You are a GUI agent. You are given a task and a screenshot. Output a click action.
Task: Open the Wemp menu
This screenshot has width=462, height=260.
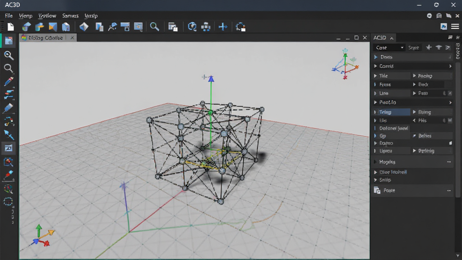pyautogui.click(x=26, y=16)
